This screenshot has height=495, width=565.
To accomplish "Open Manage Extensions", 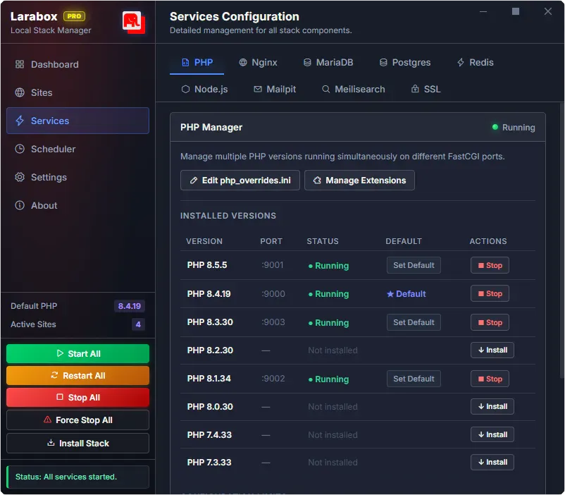I will click(x=359, y=180).
